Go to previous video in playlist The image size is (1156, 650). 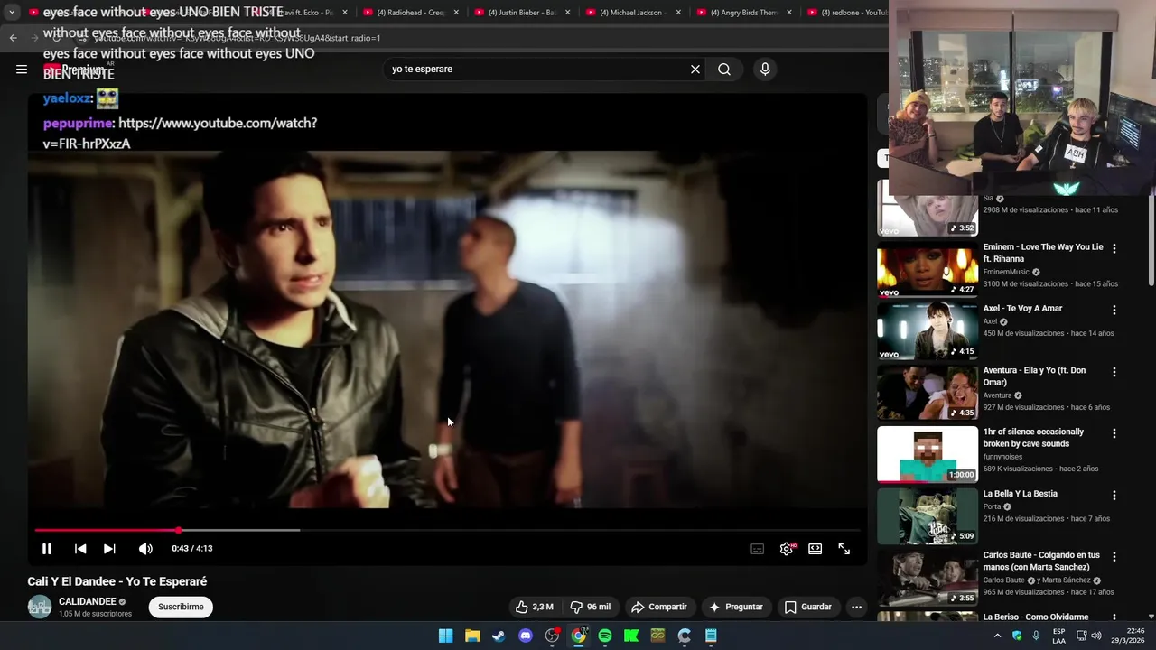(80, 549)
